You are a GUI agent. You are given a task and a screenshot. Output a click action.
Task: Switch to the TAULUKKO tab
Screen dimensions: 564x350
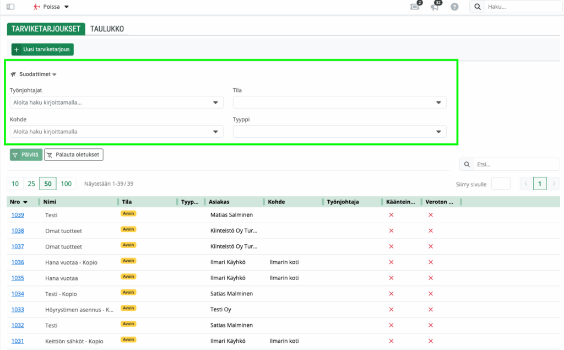point(107,29)
